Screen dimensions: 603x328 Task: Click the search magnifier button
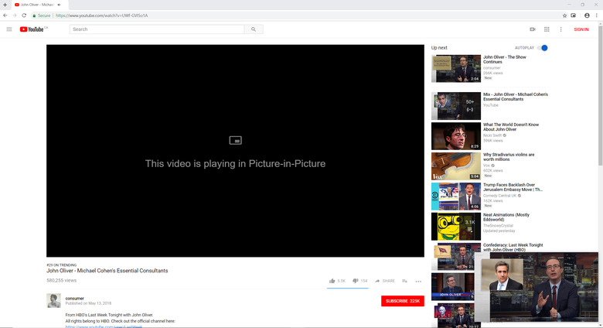(x=254, y=29)
